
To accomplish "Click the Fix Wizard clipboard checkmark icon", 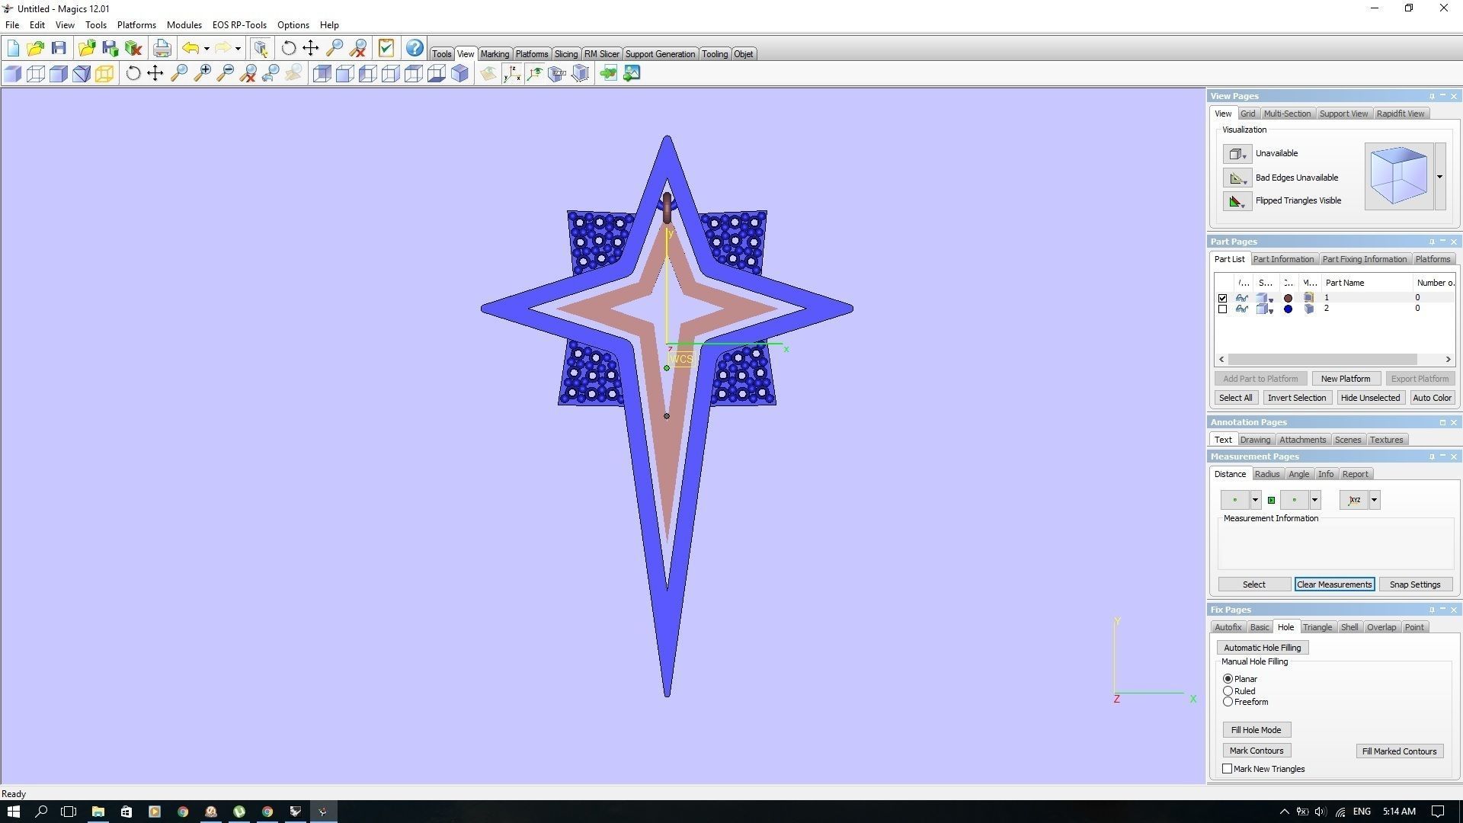I will (386, 49).
